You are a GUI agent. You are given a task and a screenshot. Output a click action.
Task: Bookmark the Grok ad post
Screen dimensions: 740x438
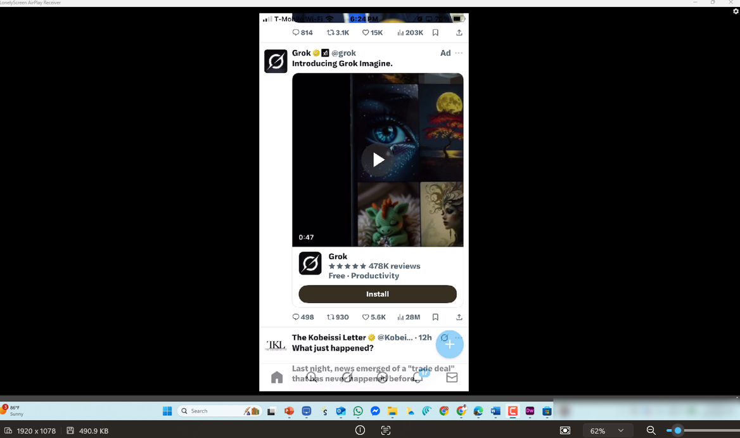[436, 317]
